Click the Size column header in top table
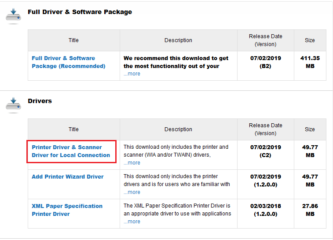 click(x=310, y=40)
